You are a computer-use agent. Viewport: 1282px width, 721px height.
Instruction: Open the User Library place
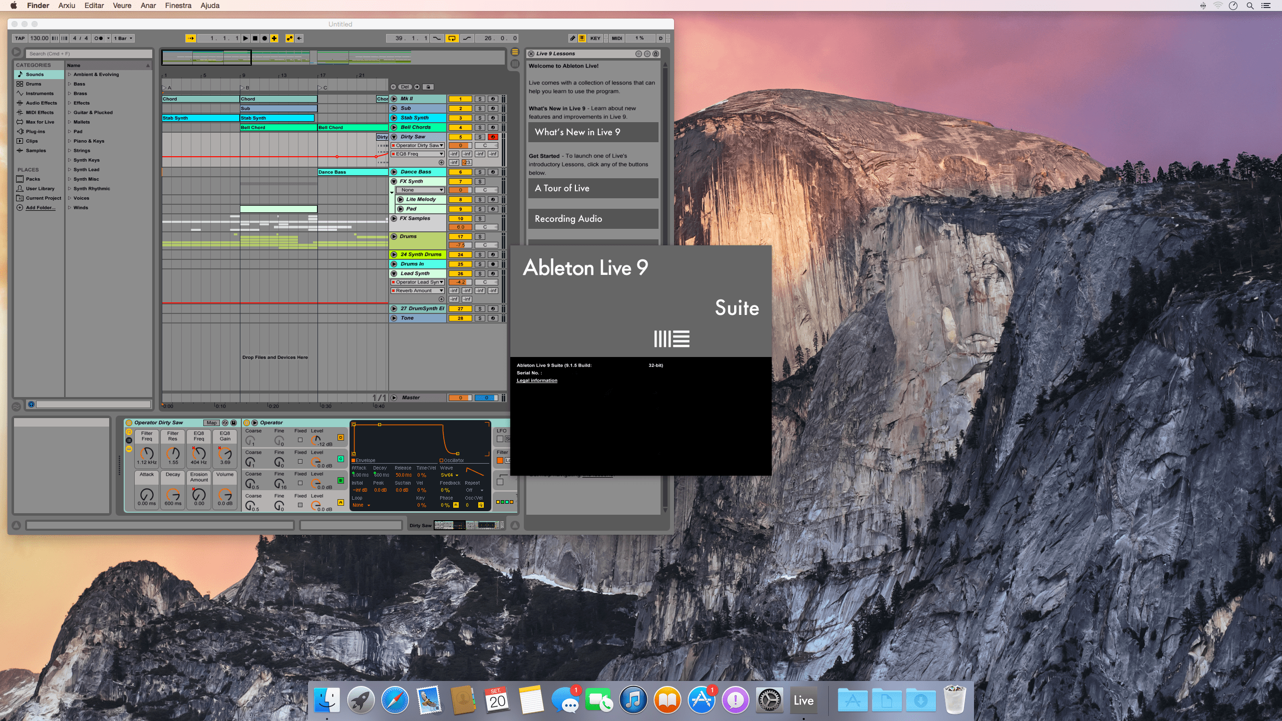(x=40, y=188)
